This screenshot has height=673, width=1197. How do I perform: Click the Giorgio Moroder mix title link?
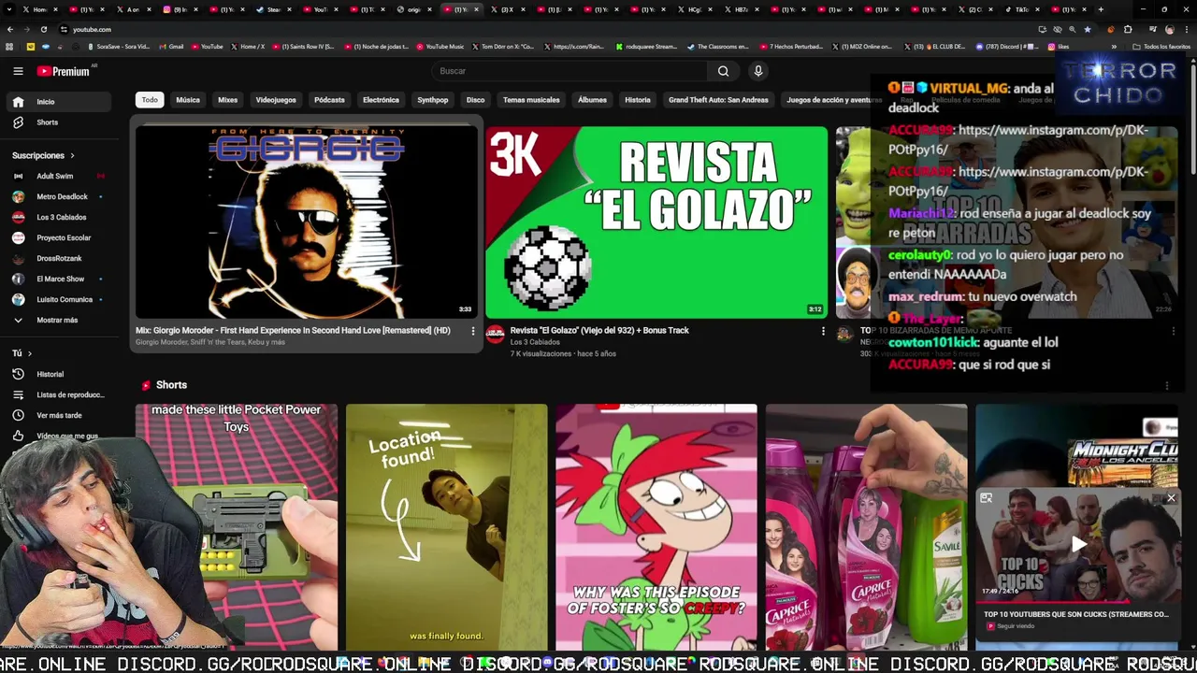coord(293,330)
